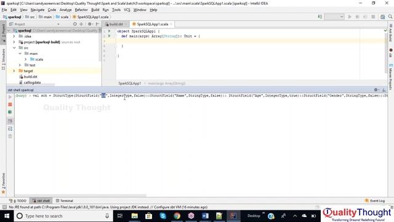
Task: Click the Run button in the top toolbar
Action: 350,17
